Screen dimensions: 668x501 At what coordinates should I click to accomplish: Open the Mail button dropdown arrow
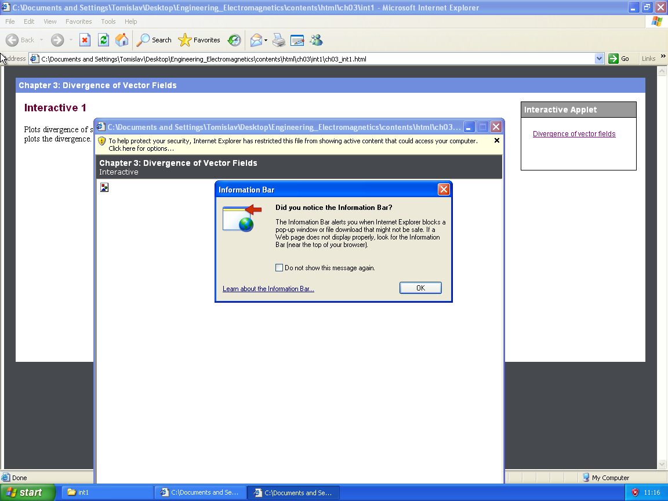coord(266,41)
